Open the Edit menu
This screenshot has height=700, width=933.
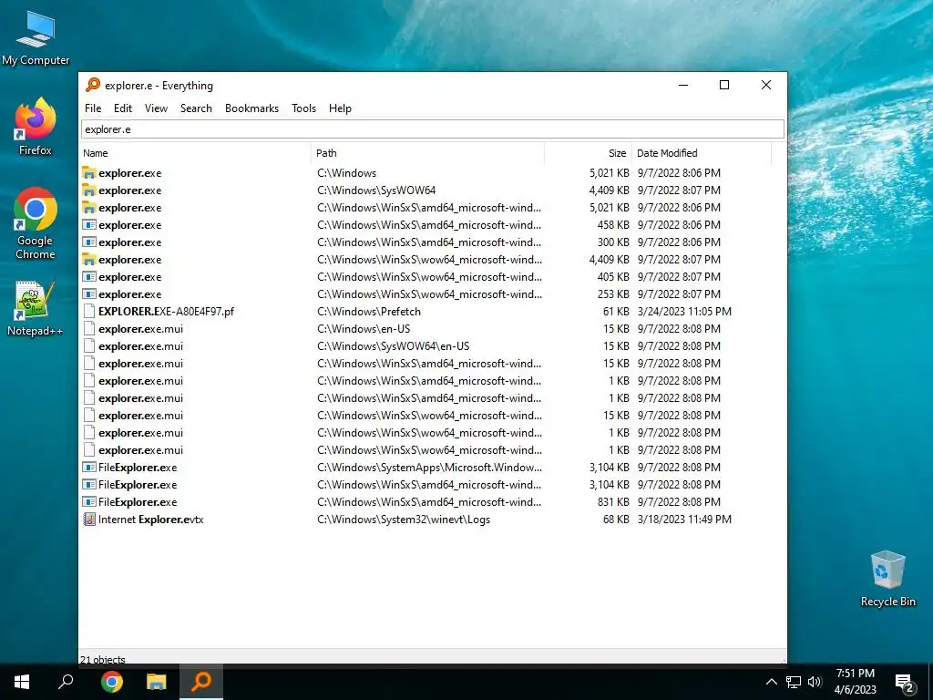click(123, 108)
